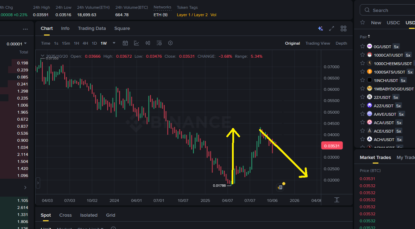Set the interval to 1D

(x=94, y=43)
